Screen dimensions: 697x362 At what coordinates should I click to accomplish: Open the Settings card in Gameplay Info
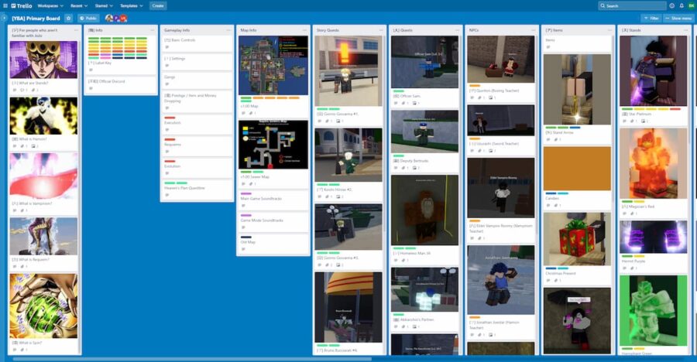click(197, 62)
